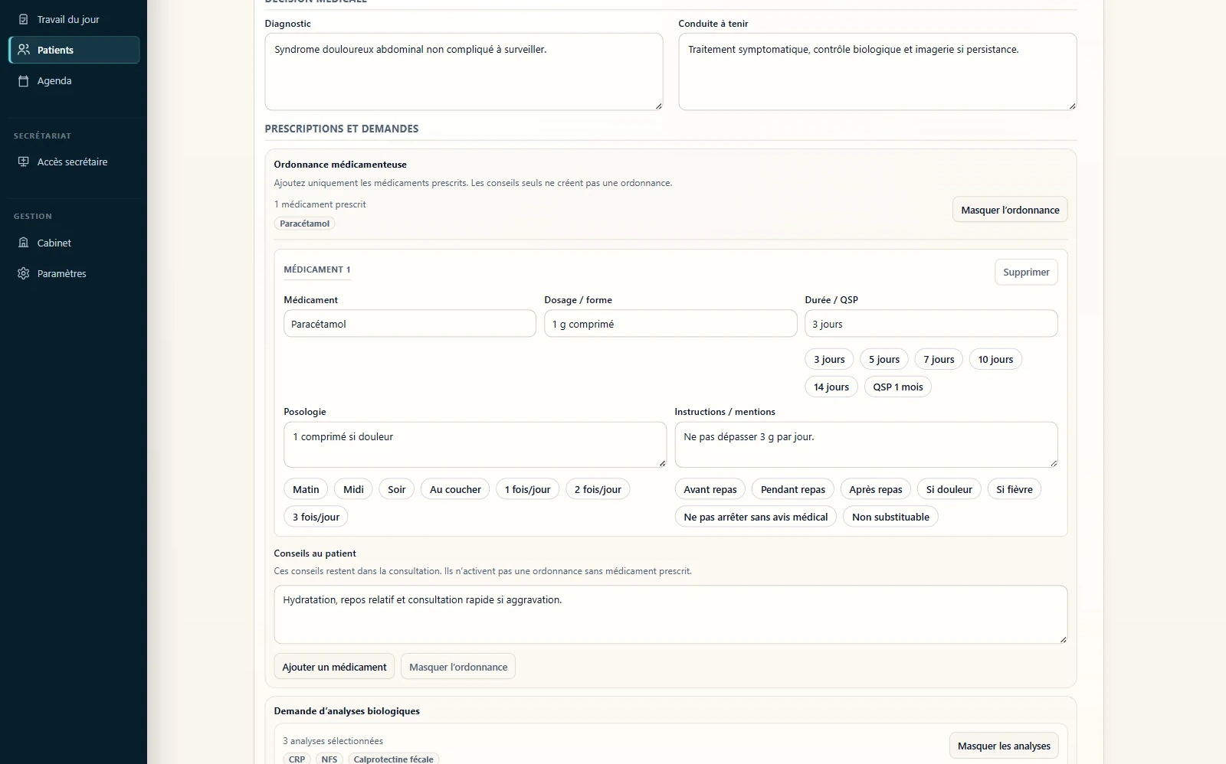Click the Patients people icon
The height and width of the screenshot is (764, 1226).
click(x=24, y=50)
